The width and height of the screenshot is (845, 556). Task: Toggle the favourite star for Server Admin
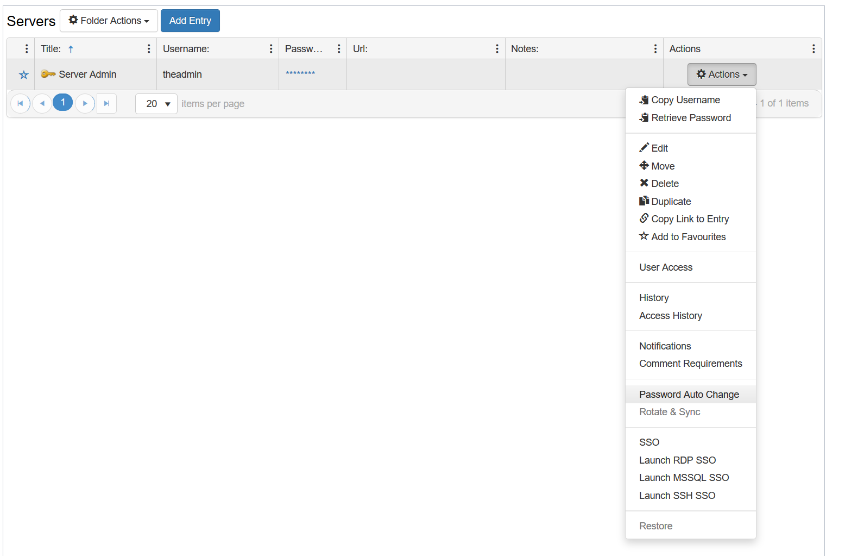(x=23, y=74)
